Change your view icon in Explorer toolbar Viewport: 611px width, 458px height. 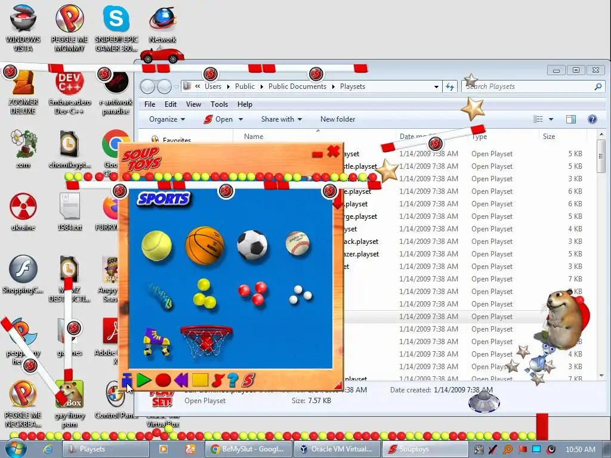pyautogui.click(x=538, y=119)
